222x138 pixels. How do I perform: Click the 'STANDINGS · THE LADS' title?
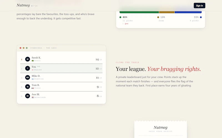[x=43, y=48]
